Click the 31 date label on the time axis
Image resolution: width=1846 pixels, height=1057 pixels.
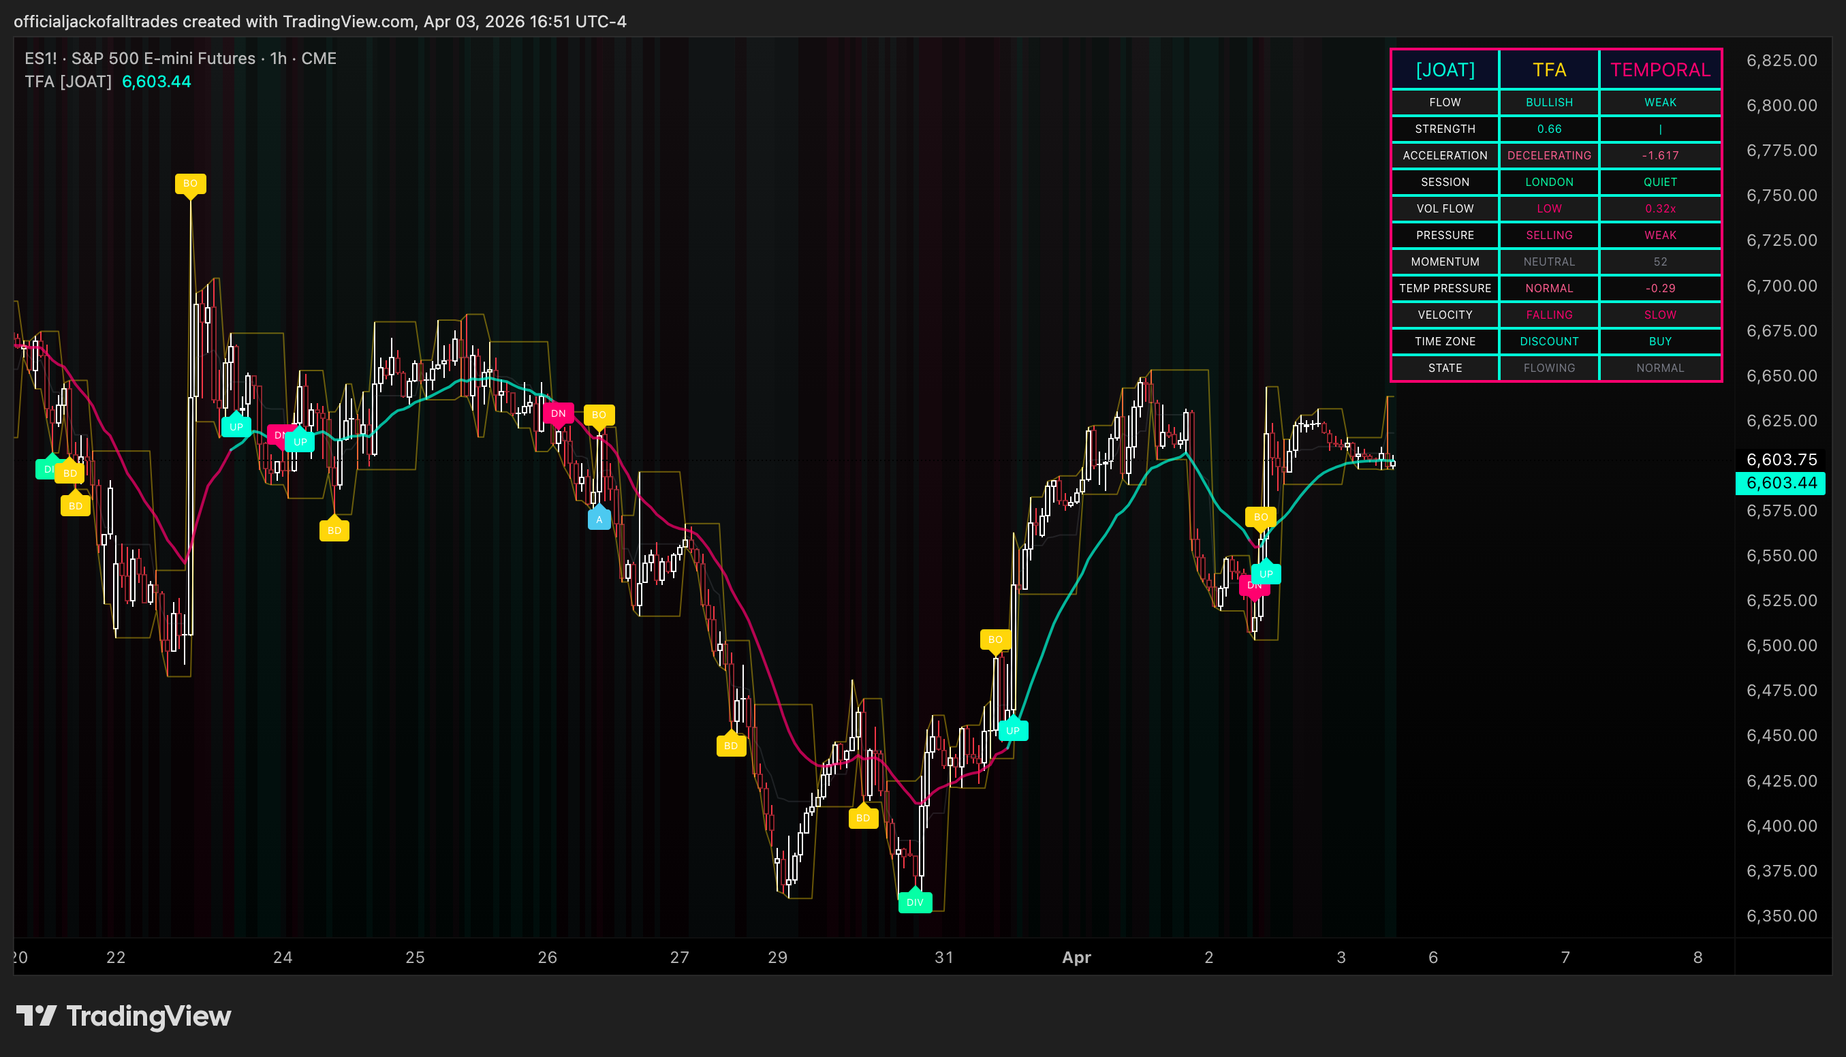click(x=943, y=957)
